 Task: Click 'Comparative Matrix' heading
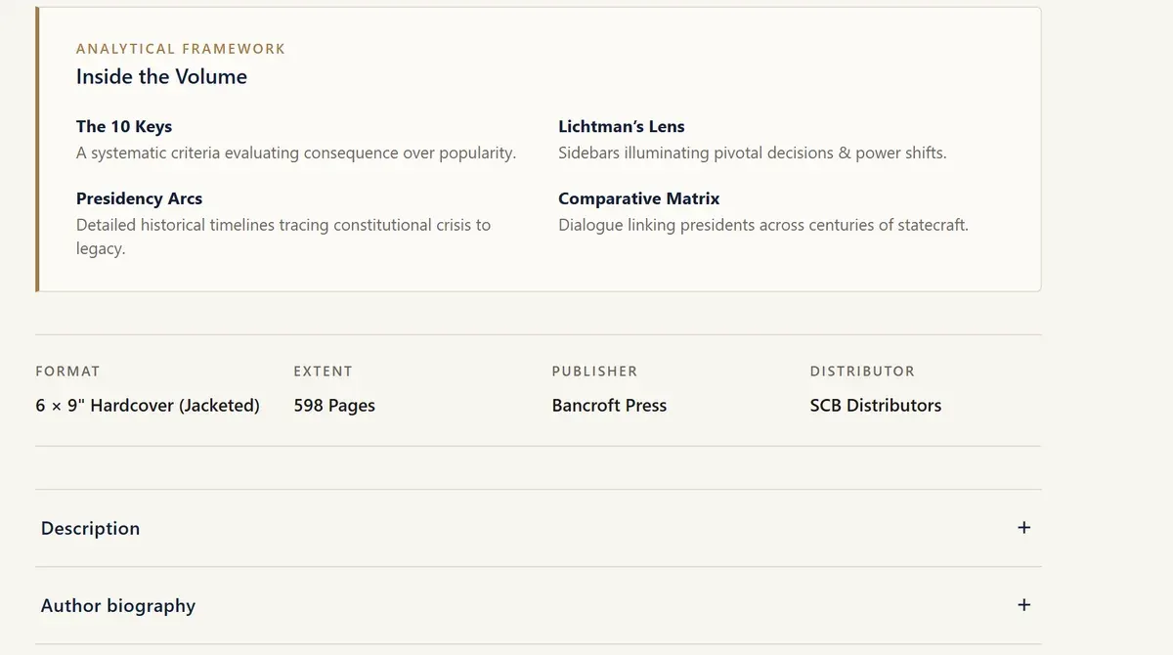click(x=638, y=198)
